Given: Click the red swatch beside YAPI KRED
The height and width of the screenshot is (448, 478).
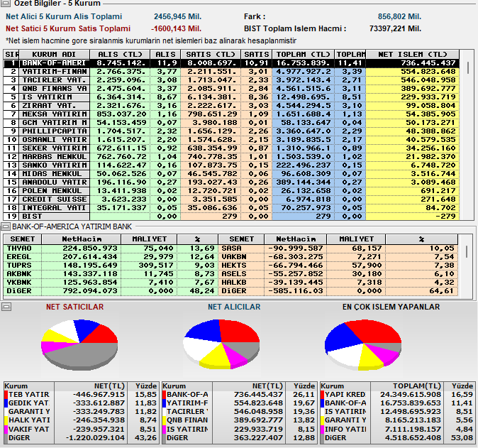Looking at the screenshot, I should coord(322,395).
